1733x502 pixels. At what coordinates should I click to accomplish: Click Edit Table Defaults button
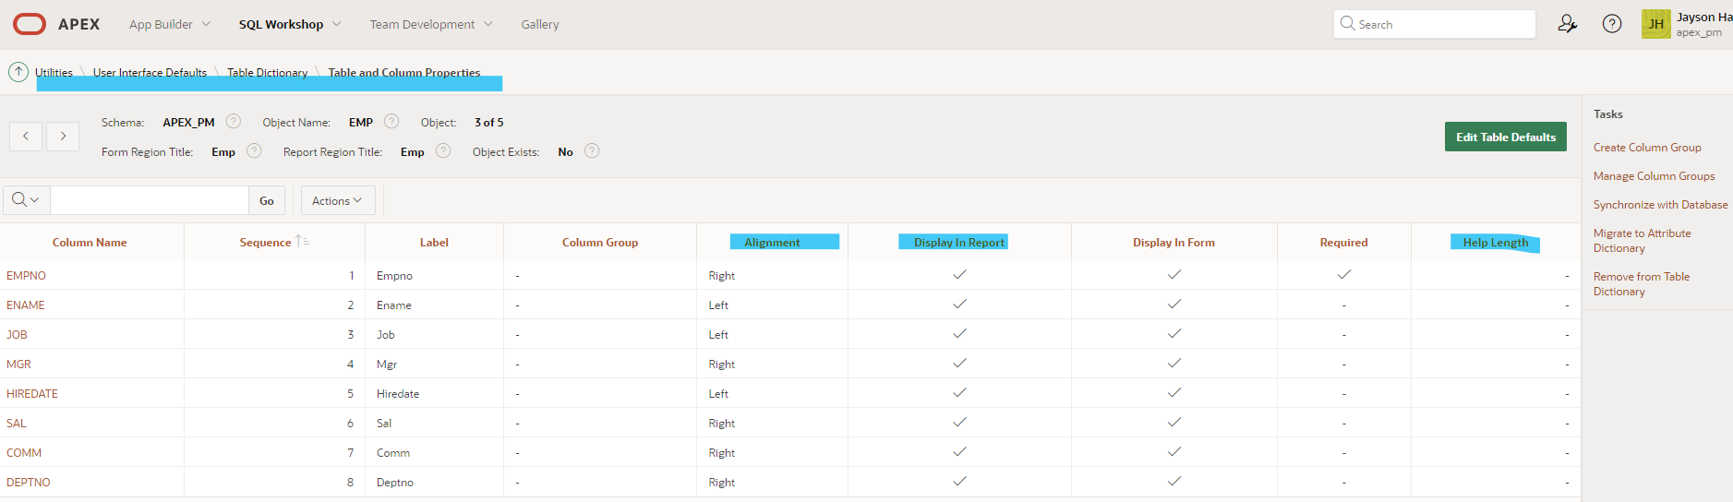[1505, 137]
